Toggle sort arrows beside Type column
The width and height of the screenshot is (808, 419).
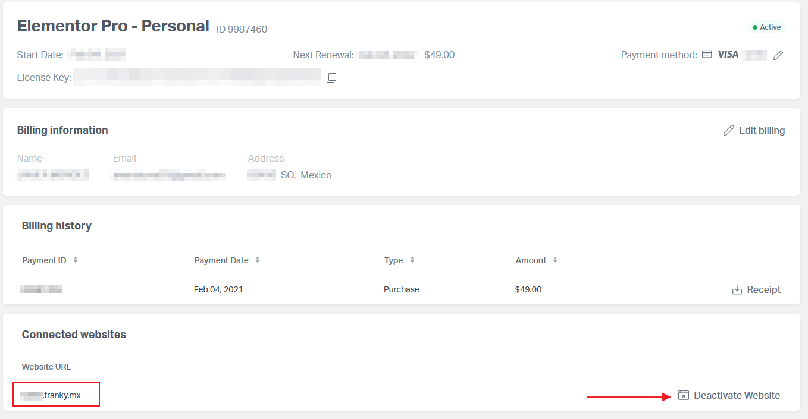[412, 260]
